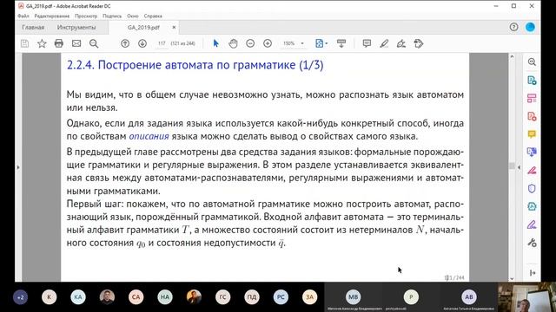Hide right pane with small arrow

[520, 167]
